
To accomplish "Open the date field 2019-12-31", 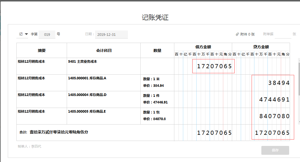I will point(111,35).
